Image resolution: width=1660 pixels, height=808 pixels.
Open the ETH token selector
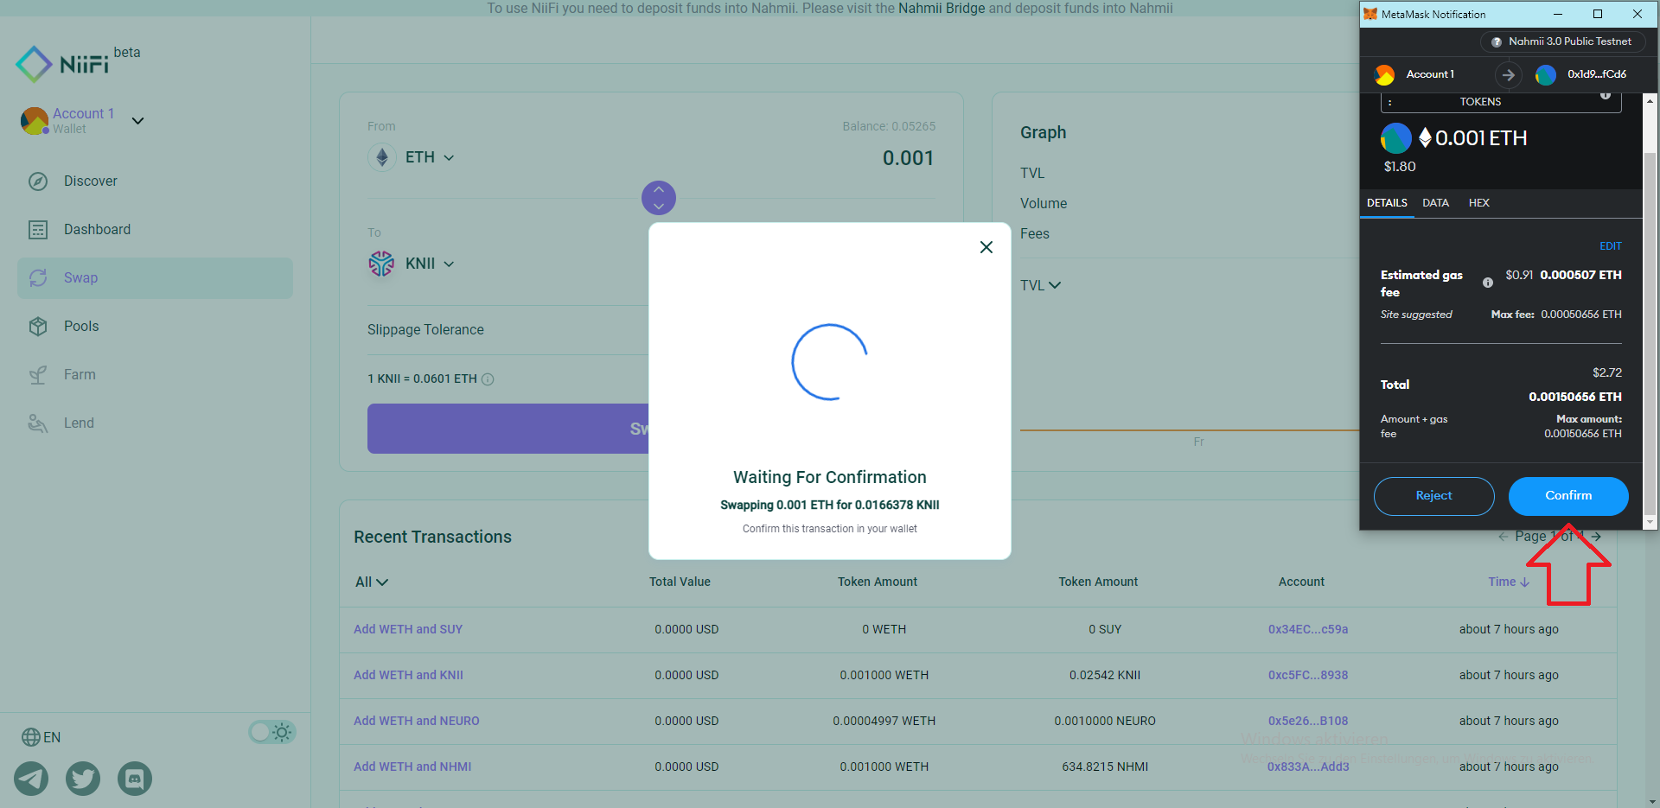(412, 157)
